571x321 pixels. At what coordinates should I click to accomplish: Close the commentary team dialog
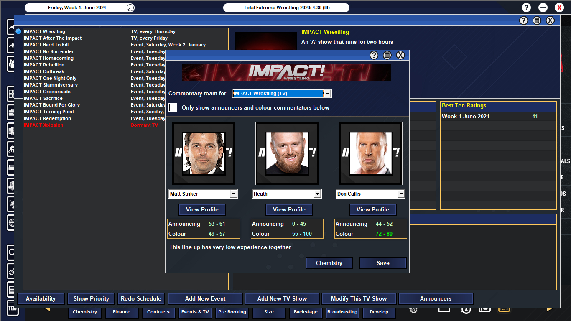[x=400, y=55]
